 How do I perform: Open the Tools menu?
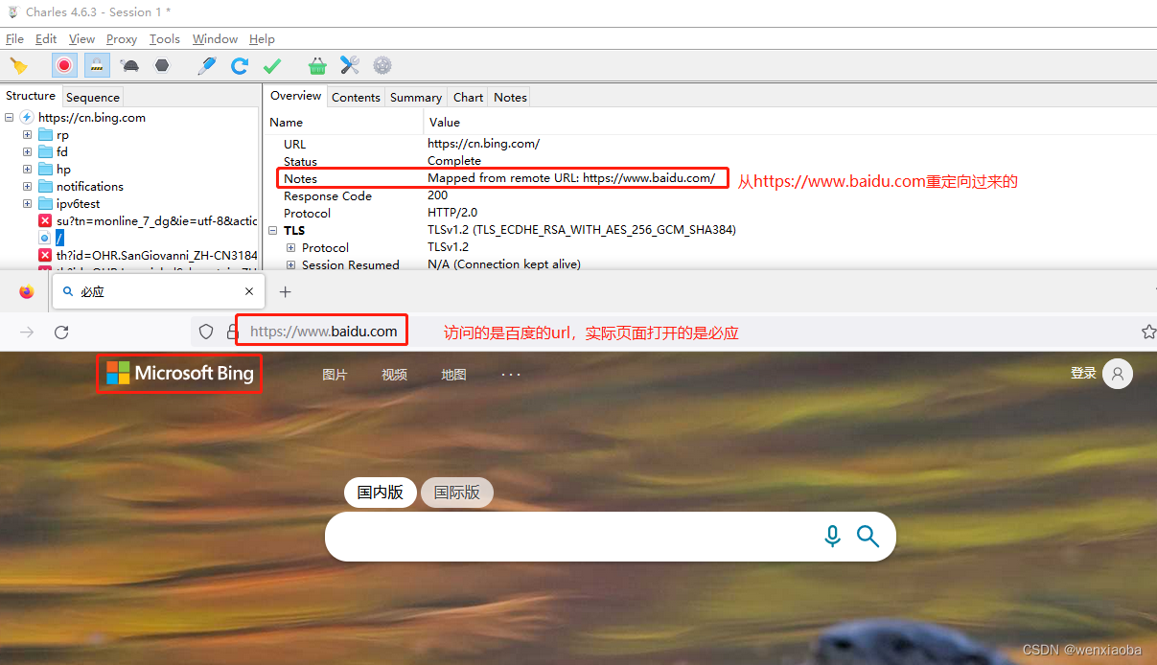(x=164, y=39)
